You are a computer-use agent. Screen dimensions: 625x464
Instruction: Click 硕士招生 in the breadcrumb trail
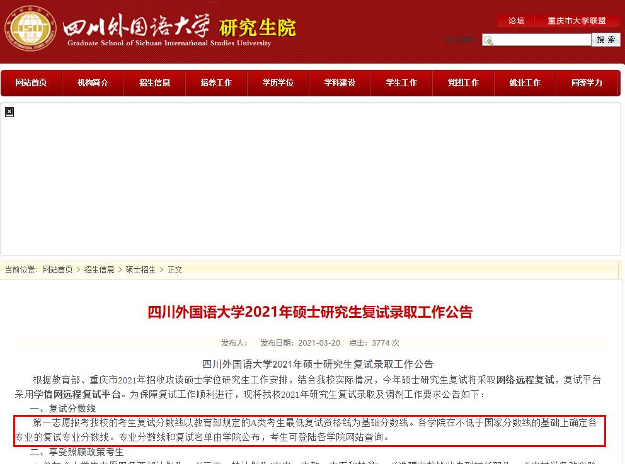(140, 269)
